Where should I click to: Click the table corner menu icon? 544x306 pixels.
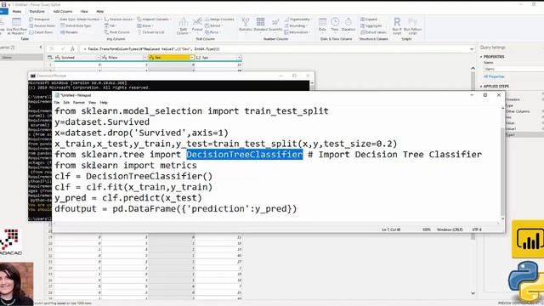point(50,58)
